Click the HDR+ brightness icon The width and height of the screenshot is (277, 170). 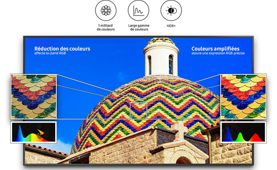click(171, 10)
